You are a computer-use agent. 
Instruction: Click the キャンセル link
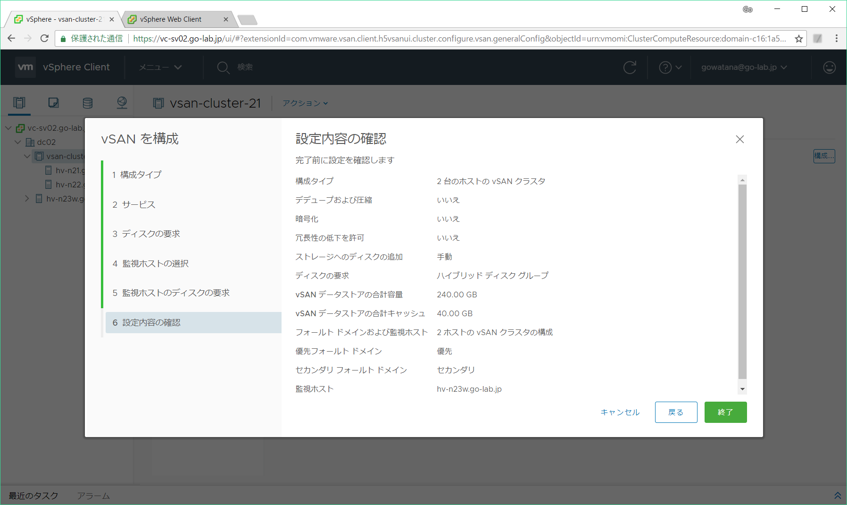(x=620, y=412)
